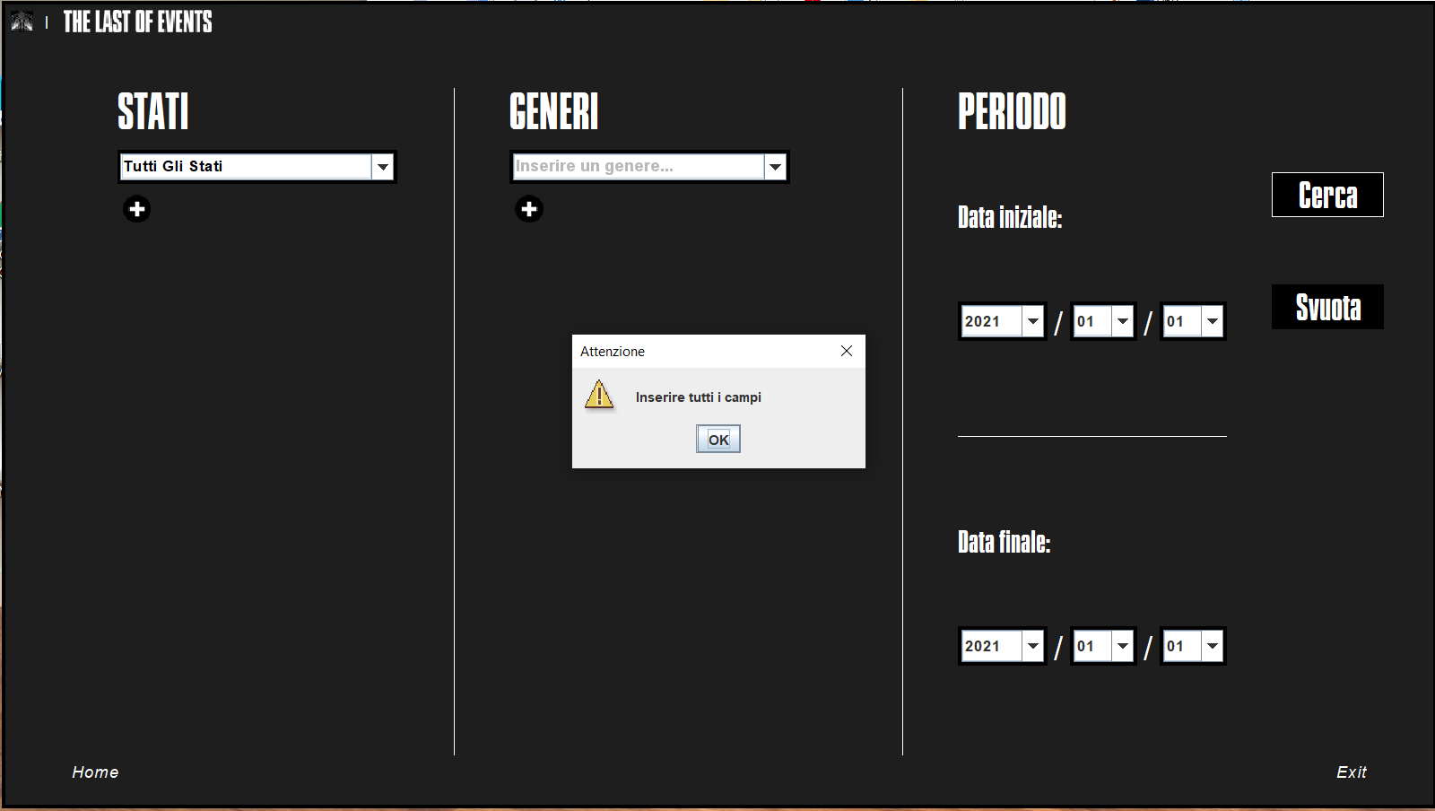This screenshot has width=1435, height=811.
Task: Expand the Data iniziale day dropdown
Action: click(1213, 321)
